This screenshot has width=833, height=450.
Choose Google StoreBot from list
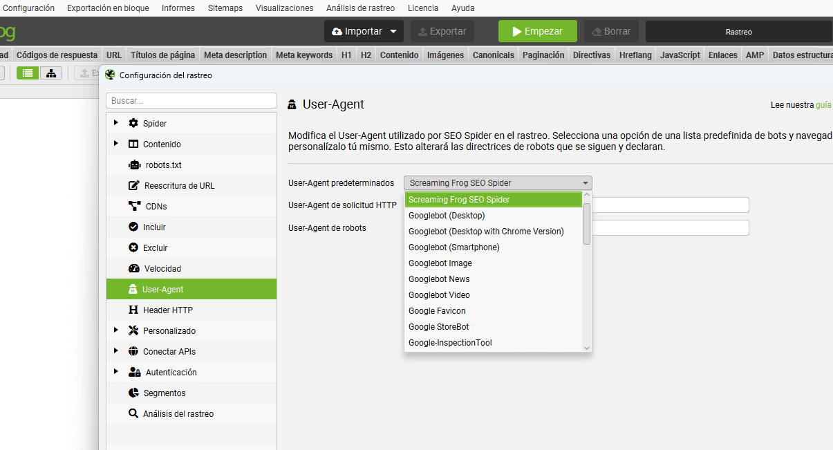(494, 327)
